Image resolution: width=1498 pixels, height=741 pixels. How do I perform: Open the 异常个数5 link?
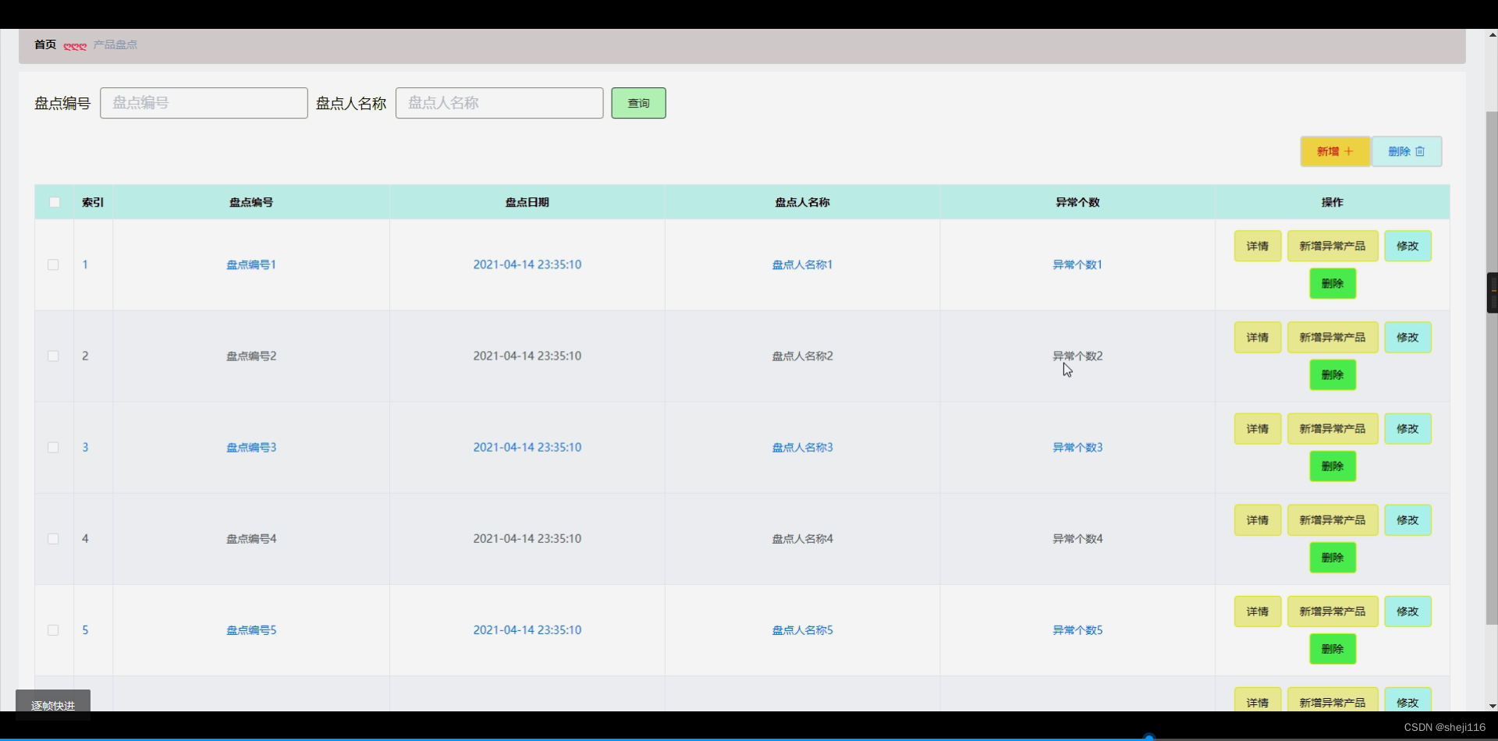pyautogui.click(x=1077, y=629)
